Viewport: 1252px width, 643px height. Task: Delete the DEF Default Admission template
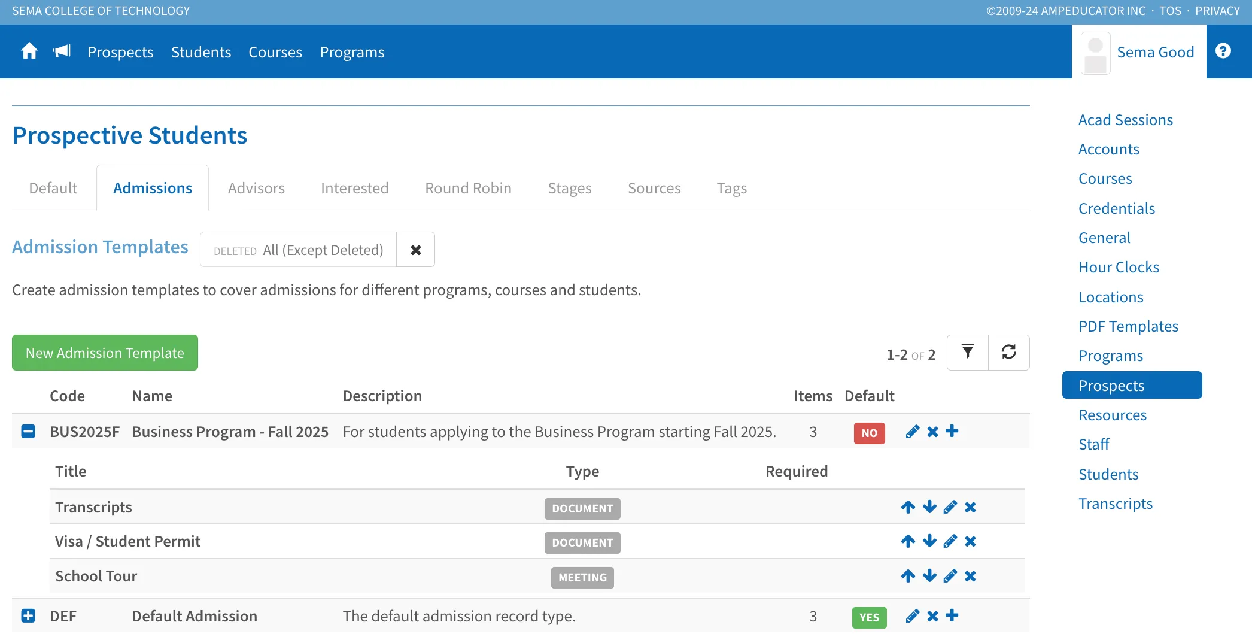click(x=932, y=616)
